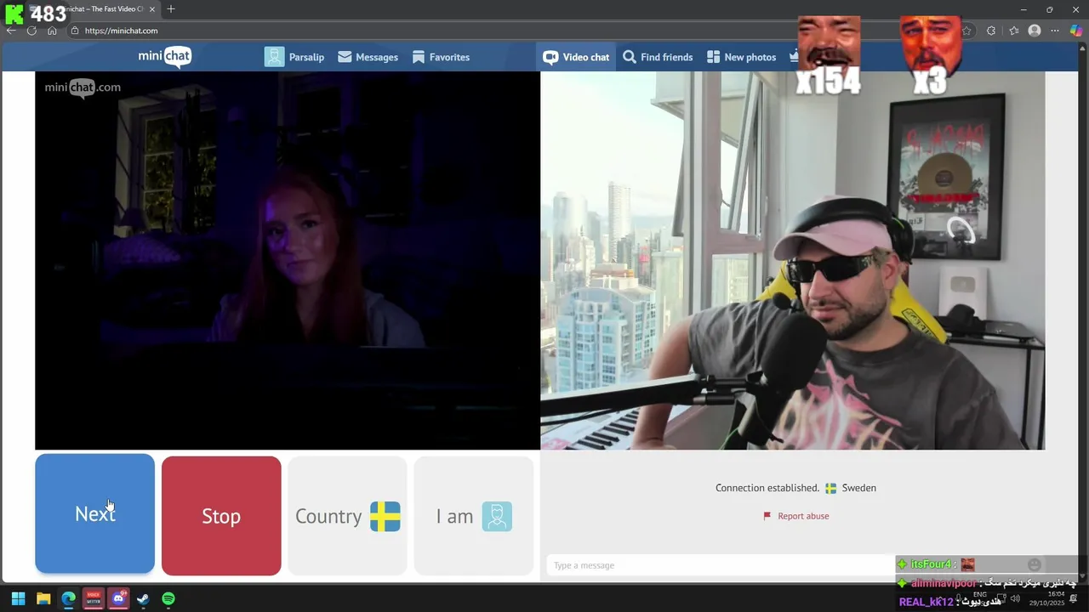Click the Parsalip avatar icon

point(274,57)
